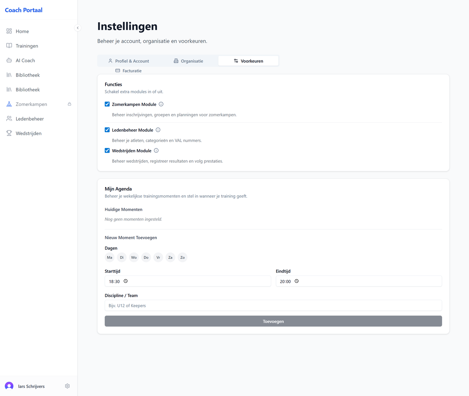The image size is (469, 396).
Task: Click the info icon beside Wedstrijden Module
Action: click(x=156, y=151)
